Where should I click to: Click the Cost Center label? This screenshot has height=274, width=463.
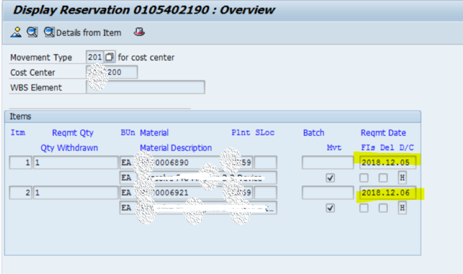32,73
